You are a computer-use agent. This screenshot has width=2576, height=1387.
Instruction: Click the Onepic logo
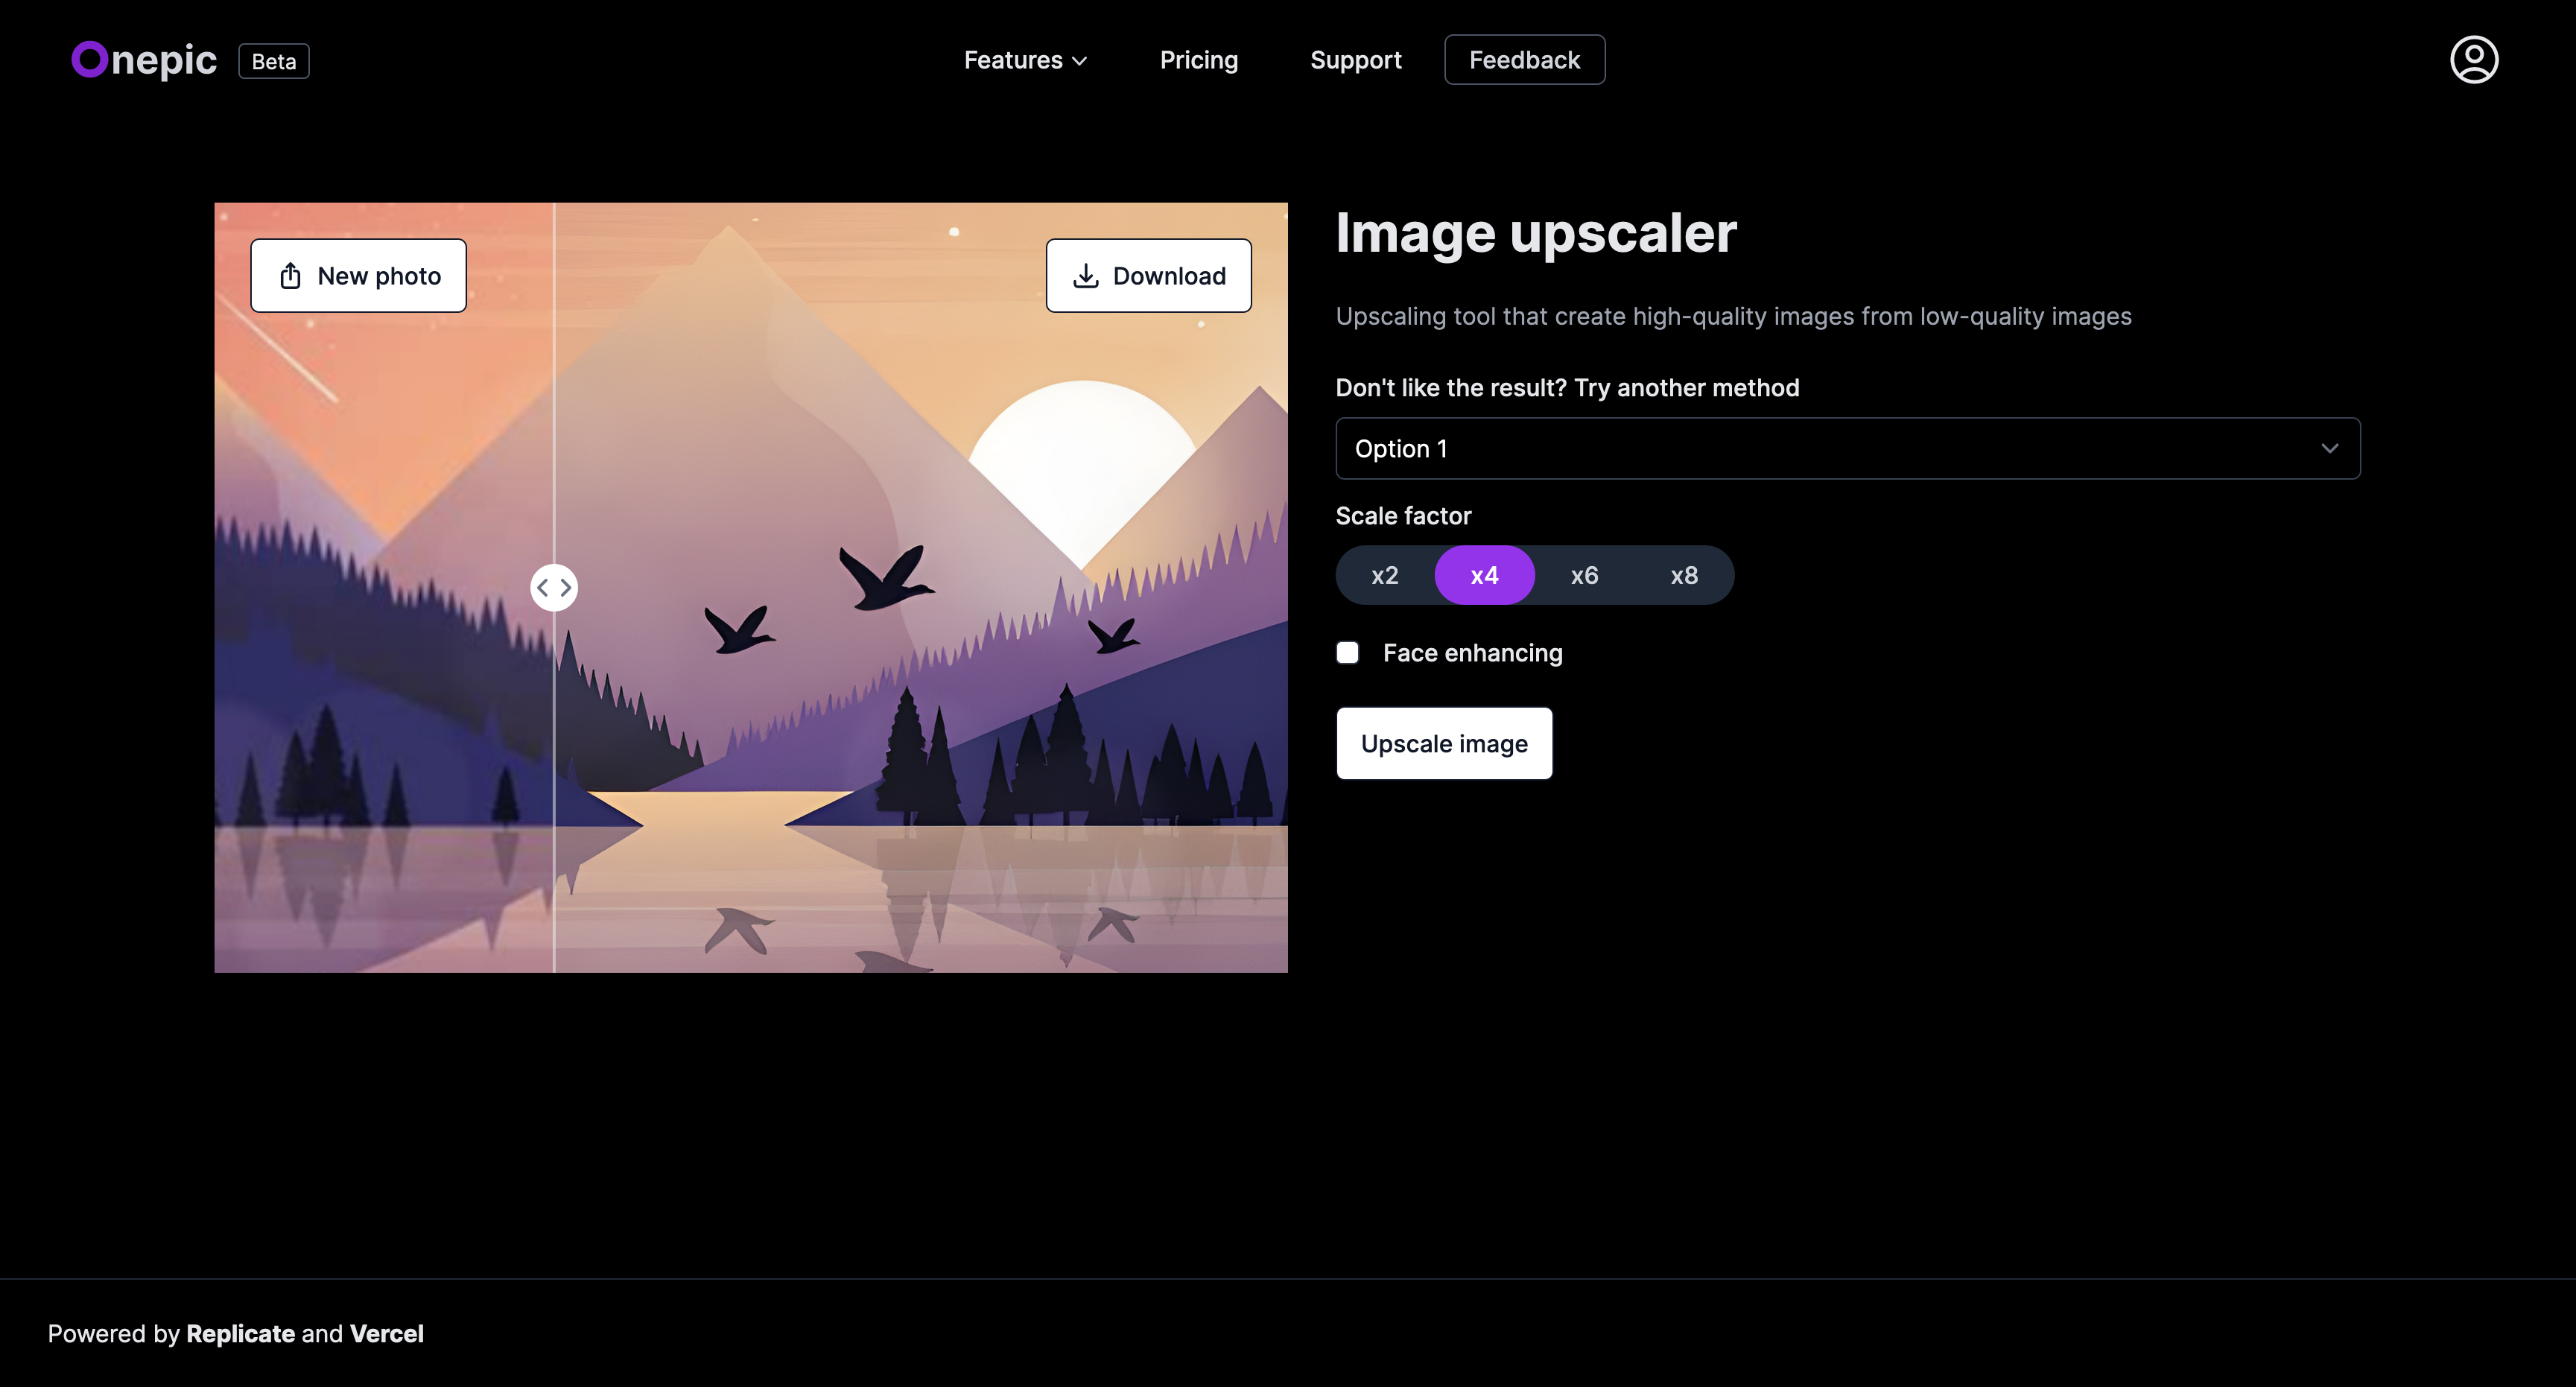(144, 60)
